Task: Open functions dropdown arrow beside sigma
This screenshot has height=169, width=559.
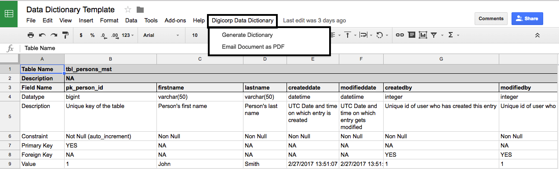Action: [458, 35]
